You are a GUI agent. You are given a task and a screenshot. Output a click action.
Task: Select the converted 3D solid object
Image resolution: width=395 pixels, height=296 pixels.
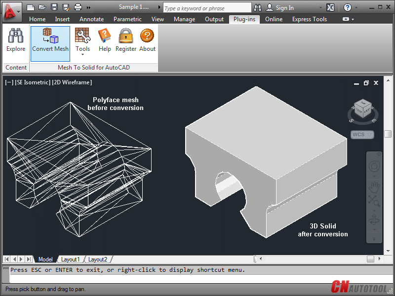click(266, 162)
